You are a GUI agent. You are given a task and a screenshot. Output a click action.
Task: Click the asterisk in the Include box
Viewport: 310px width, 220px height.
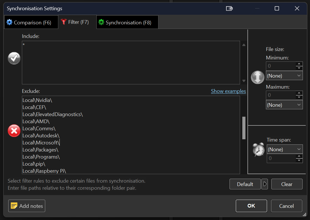(x=24, y=45)
